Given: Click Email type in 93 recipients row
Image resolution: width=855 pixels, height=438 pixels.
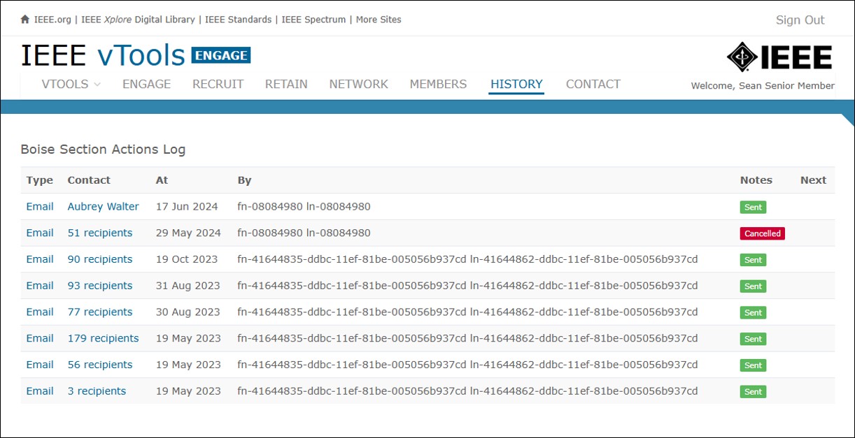Looking at the screenshot, I should 40,286.
